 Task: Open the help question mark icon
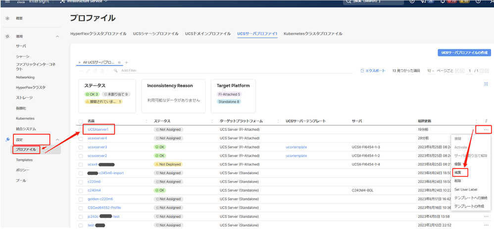pos(478,1)
